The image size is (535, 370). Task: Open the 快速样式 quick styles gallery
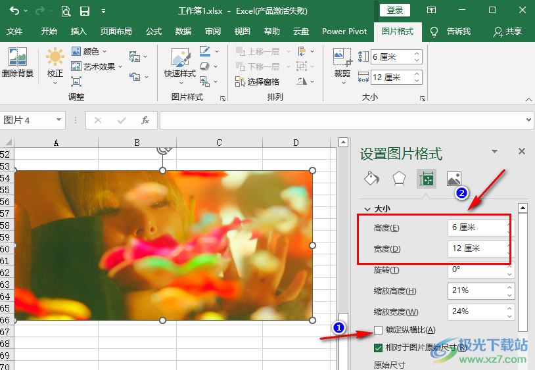(x=180, y=66)
